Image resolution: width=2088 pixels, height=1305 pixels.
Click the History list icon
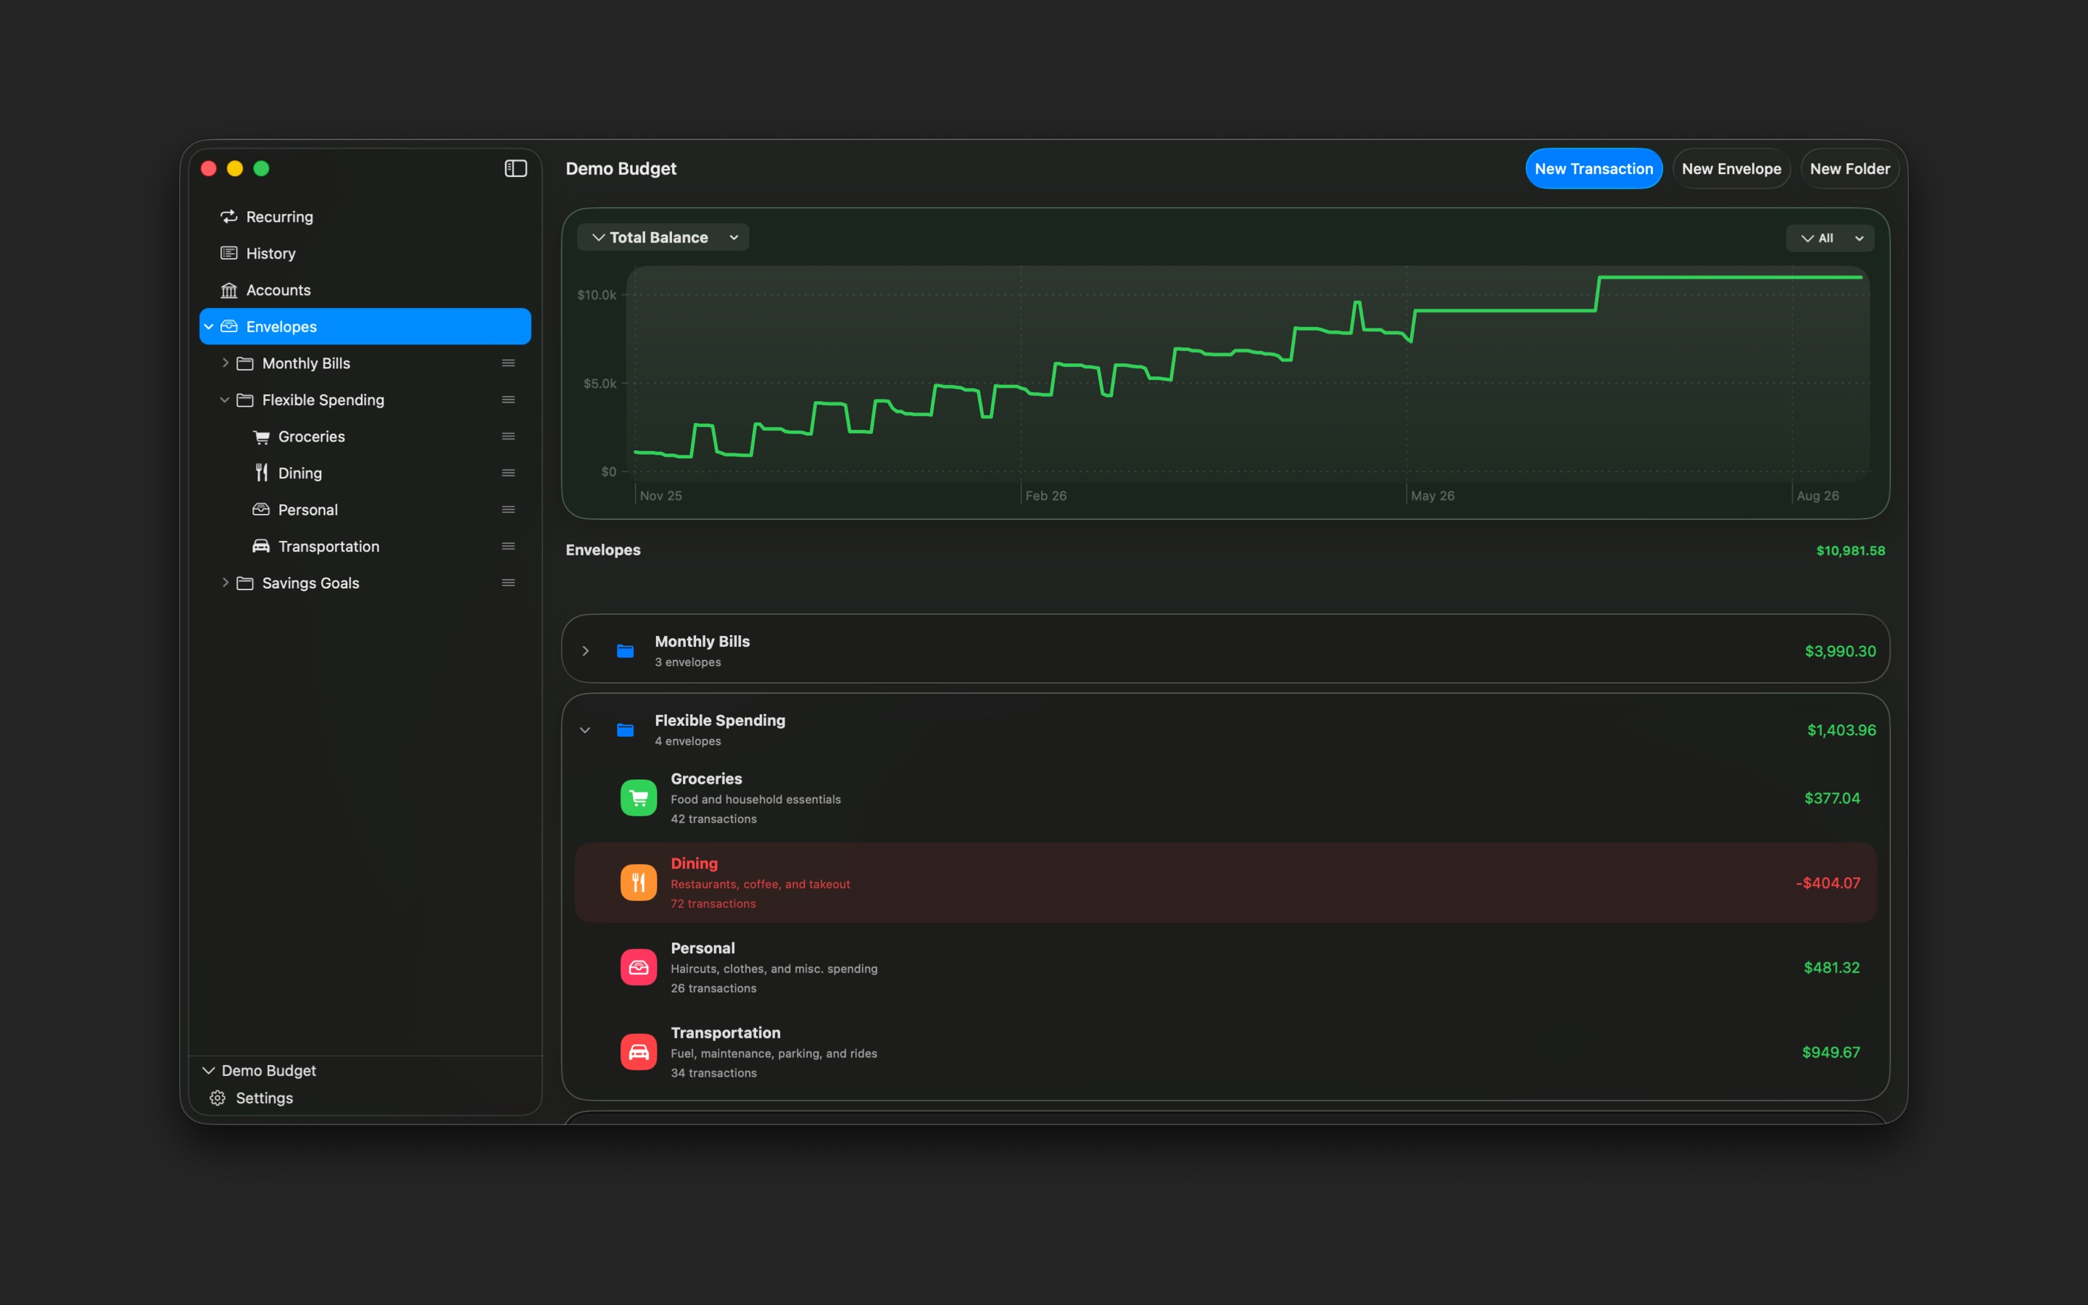(x=228, y=253)
